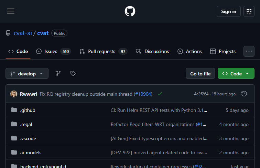Click the '3 months ago' timestamp
Screen dimensions: 260x168
(234, 138)
